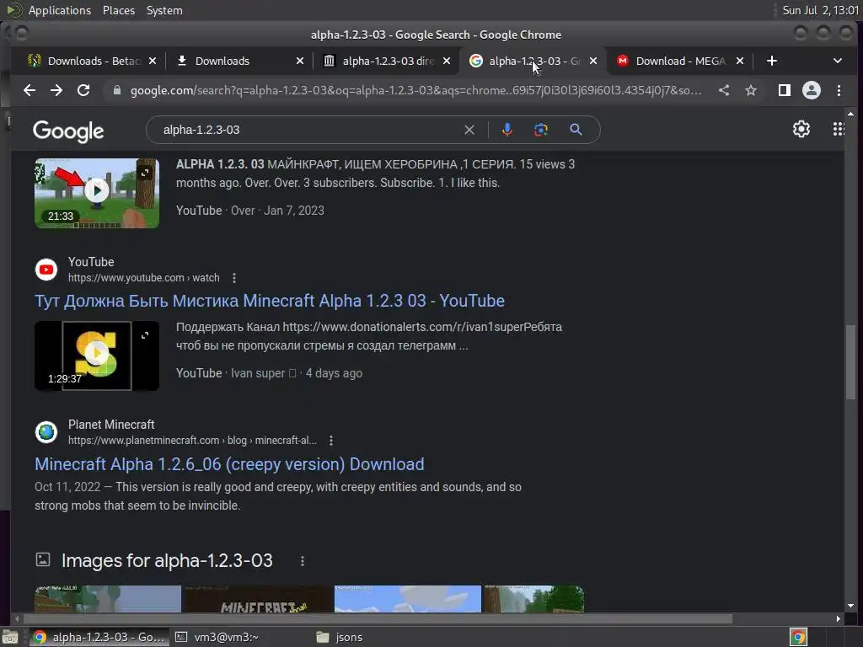Open a new Chrome tab
Viewport: 863px width, 647px height.
pos(772,61)
